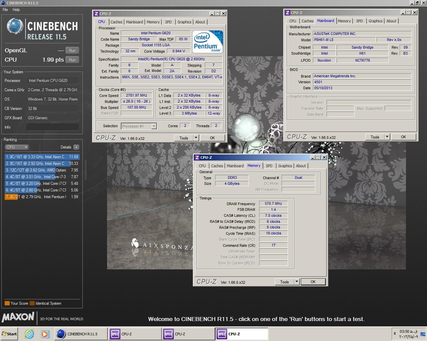The height and width of the screenshot is (341, 427).
Task: Click CPU-Z icon in Memory window title bar
Action: coord(197,158)
